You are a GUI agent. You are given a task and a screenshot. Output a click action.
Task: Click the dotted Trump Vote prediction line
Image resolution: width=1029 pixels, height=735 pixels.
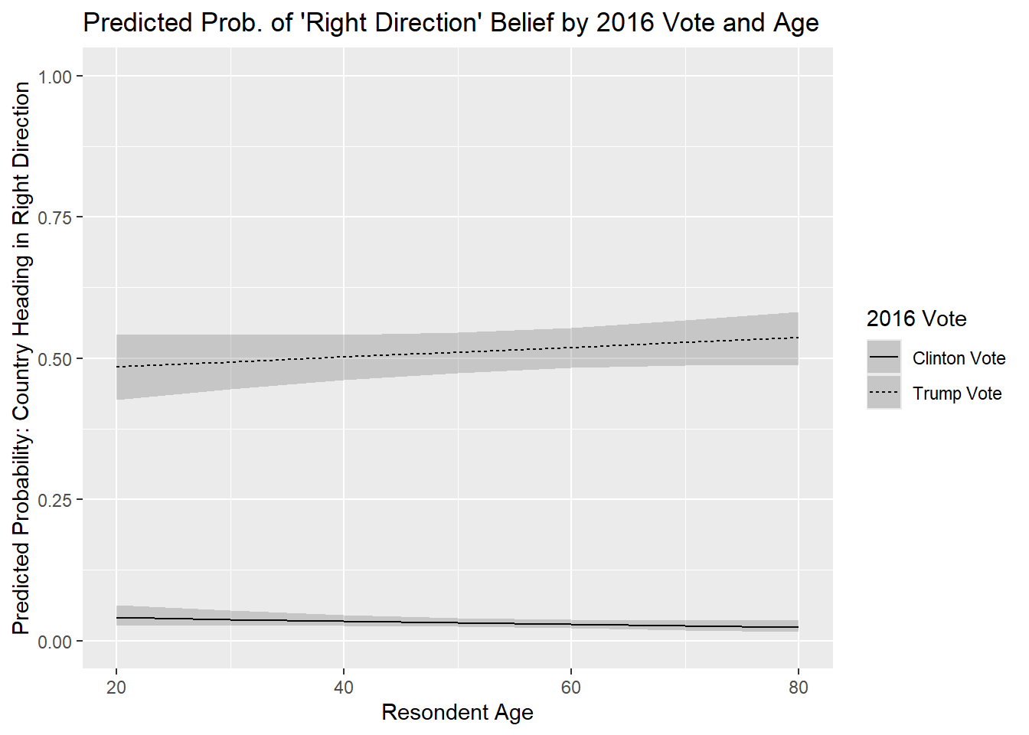tap(458, 352)
